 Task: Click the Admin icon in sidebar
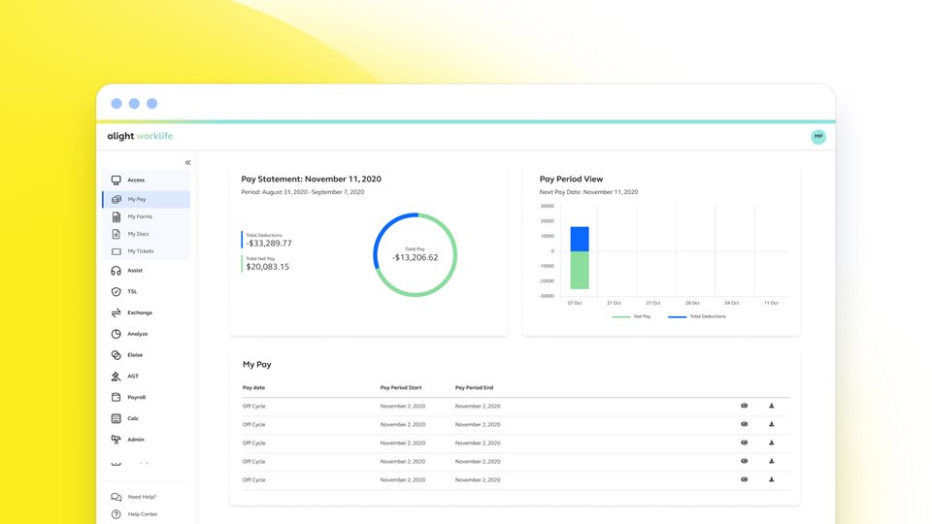pos(116,440)
